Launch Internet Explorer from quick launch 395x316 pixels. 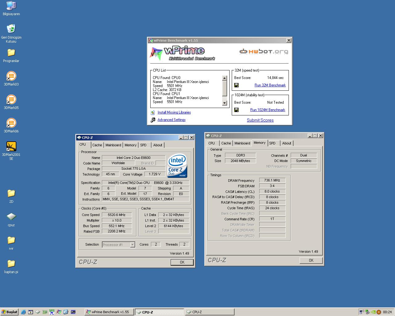pyautogui.click(x=23, y=312)
